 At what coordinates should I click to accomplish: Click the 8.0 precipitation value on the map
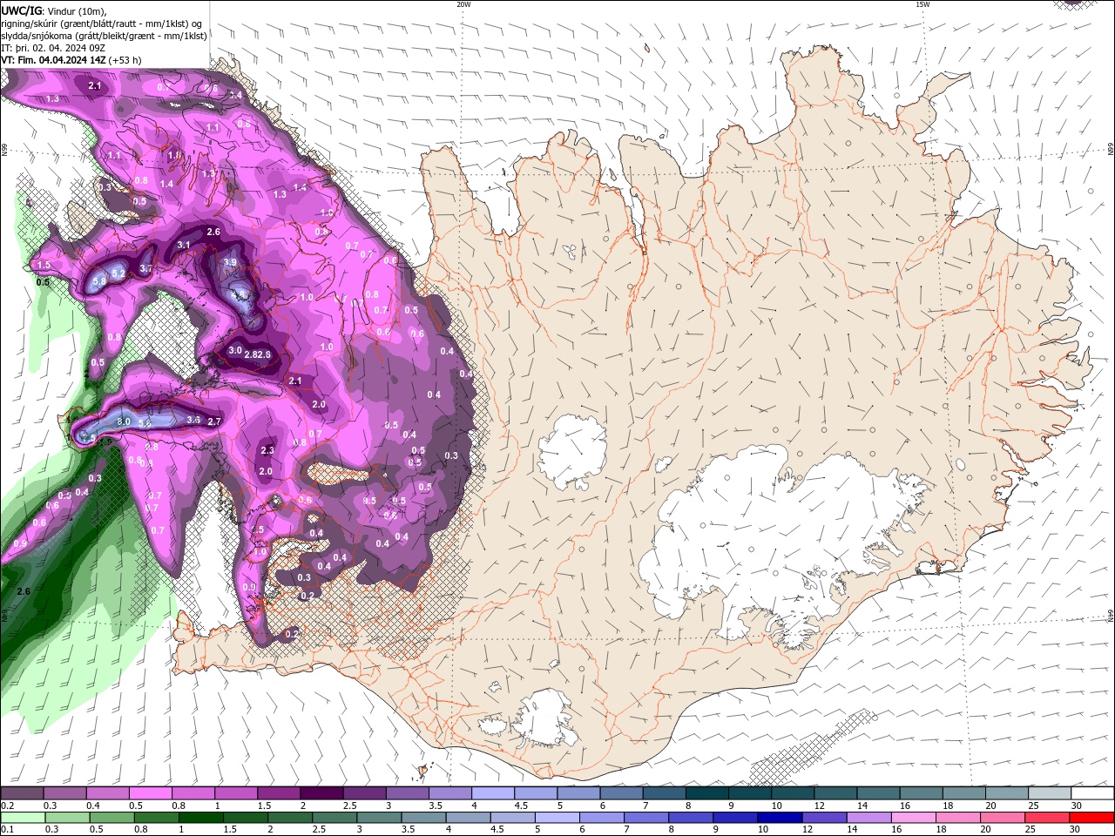(124, 421)
